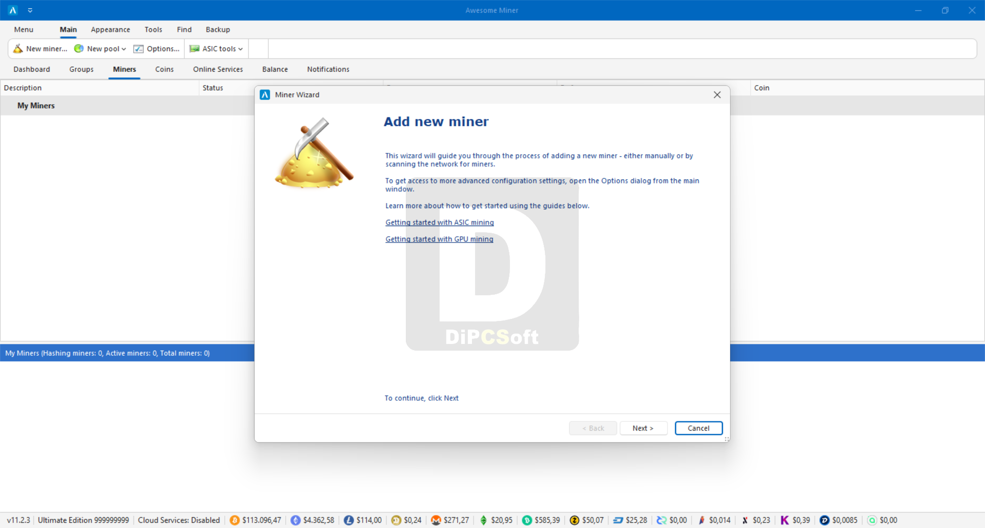This screenshot has width=985, height=528.
Task: Click the New pool globe icon
Action: click(x=79, y=49)
